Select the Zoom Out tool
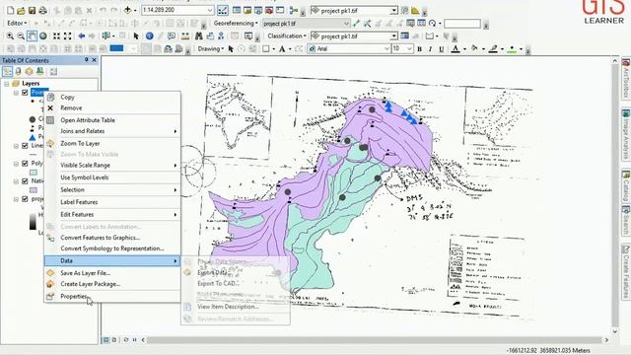This screenshot has height=355, width=631. (x=21, y=36)
